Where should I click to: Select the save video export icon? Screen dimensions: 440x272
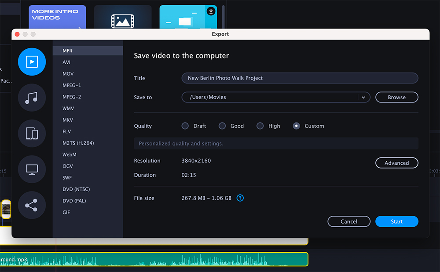point(32,62)
